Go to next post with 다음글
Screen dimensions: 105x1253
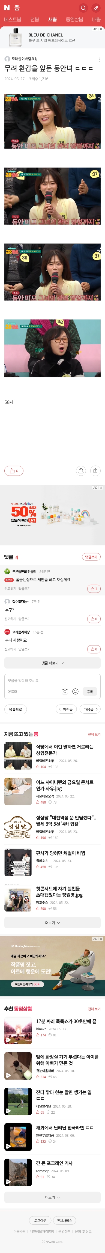tap(90, 709)
